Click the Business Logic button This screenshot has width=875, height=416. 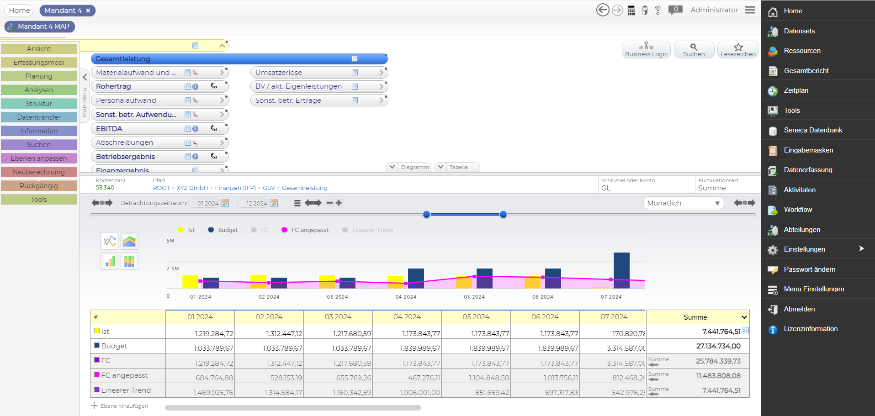click(x=646, y=50)
